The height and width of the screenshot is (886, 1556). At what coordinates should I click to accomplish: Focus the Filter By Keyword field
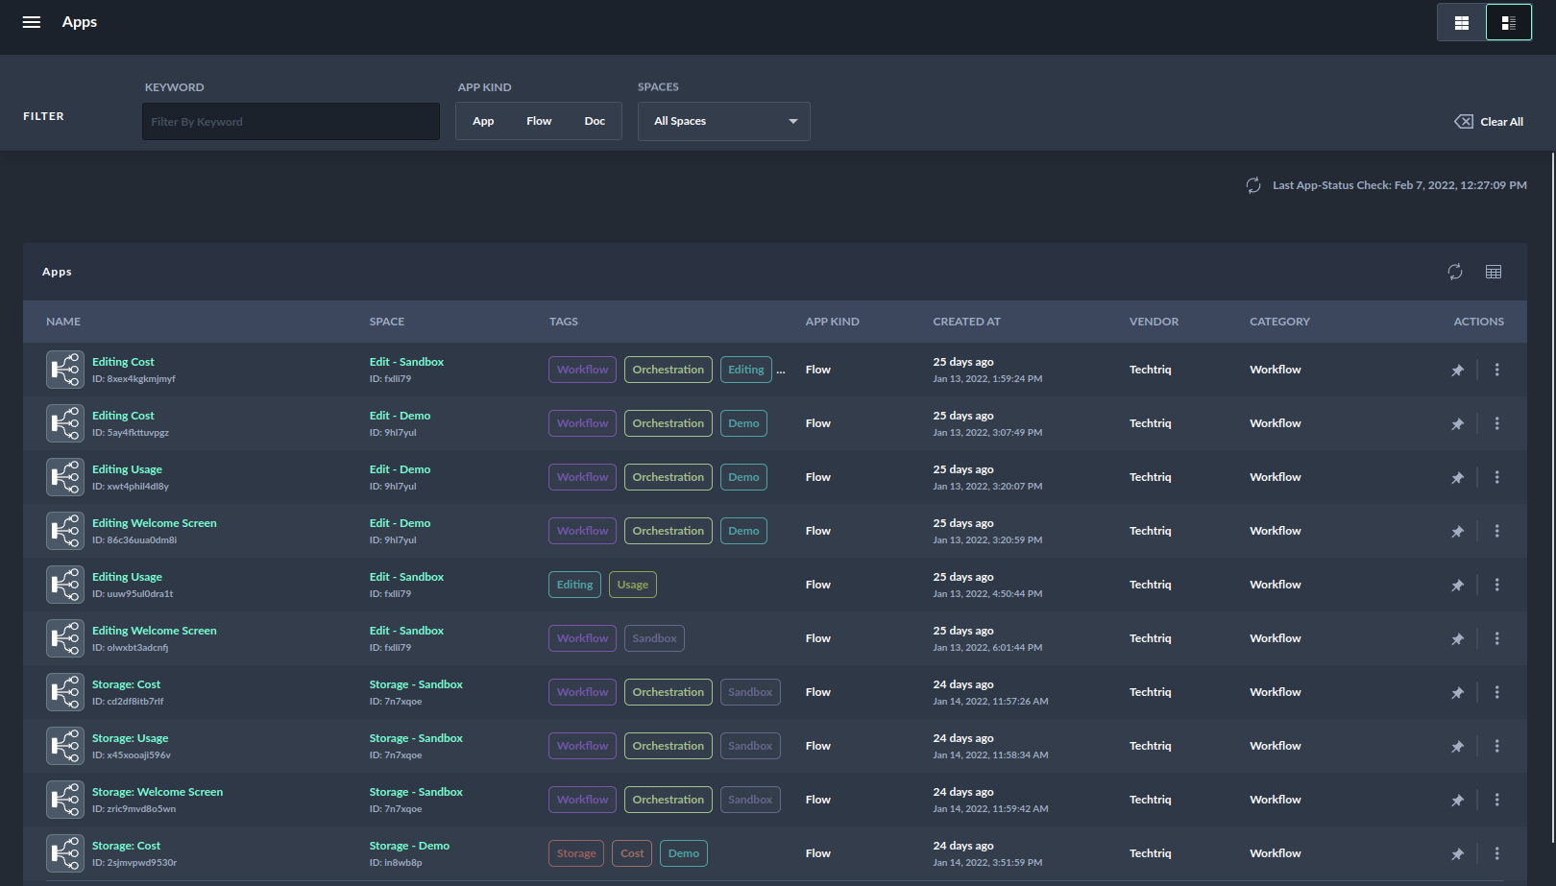point(291,122)
